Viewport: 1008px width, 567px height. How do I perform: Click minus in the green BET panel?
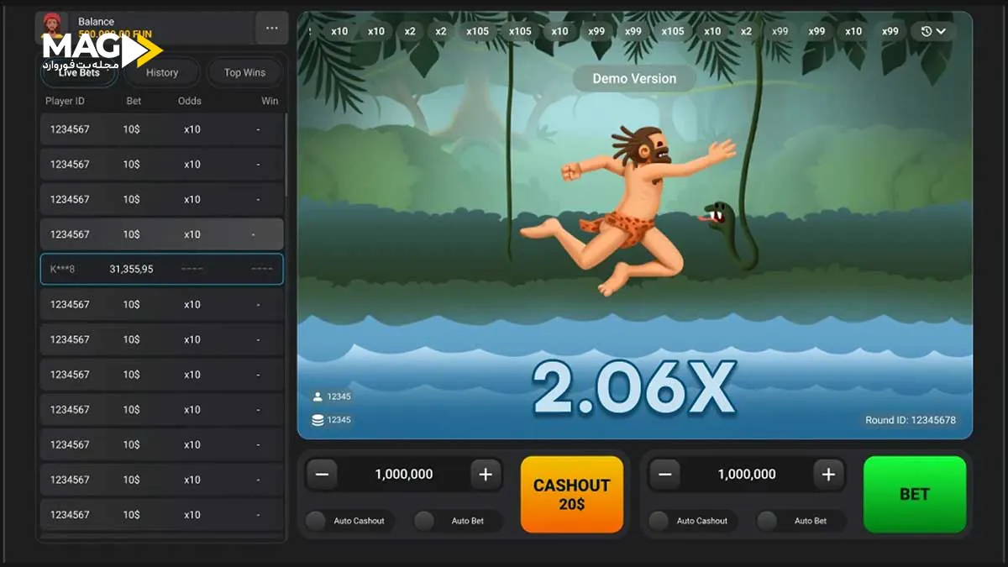[x=664, y=475]
